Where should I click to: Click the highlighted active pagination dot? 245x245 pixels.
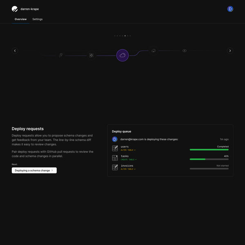[125, 36]
